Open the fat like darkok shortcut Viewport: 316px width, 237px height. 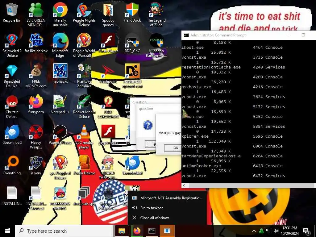tap(36, 43)
